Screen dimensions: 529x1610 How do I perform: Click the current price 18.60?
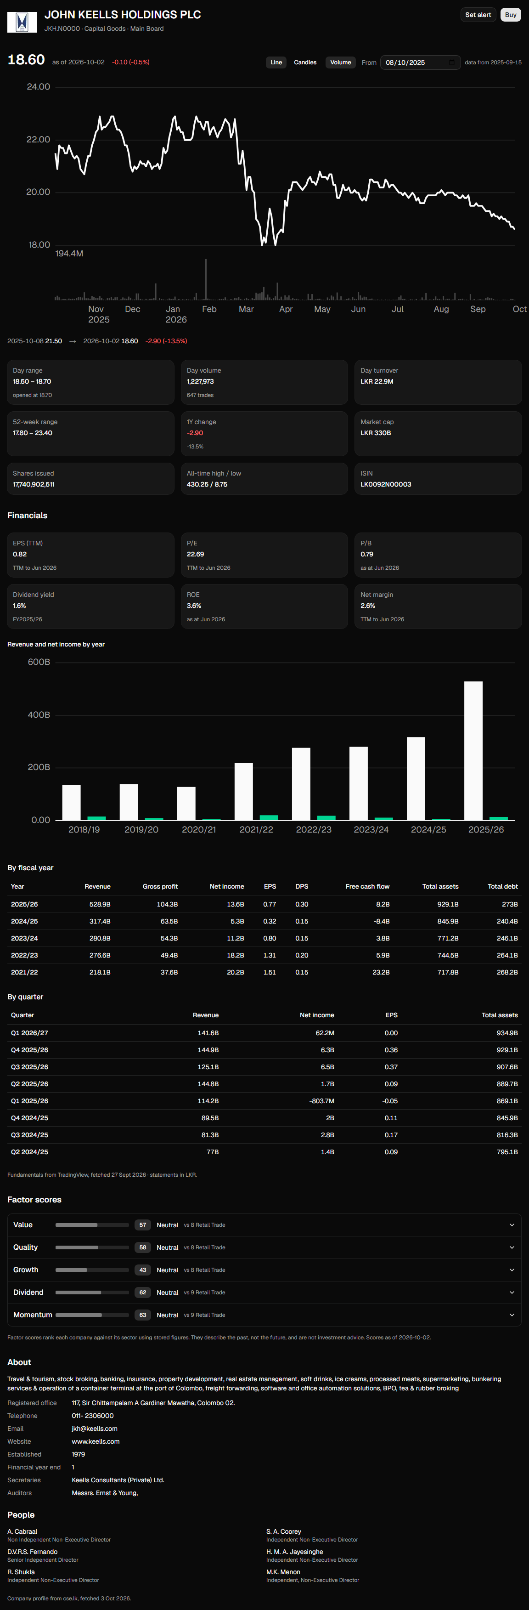pos(26,60)
